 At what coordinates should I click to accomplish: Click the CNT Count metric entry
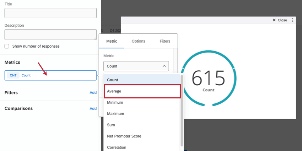(x=50, y=75)
